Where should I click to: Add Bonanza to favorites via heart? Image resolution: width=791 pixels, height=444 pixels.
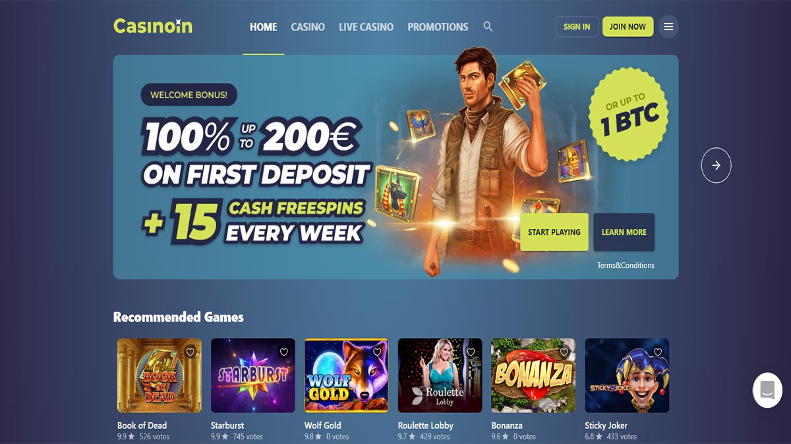pyautogui.click(x=565, y=352)
